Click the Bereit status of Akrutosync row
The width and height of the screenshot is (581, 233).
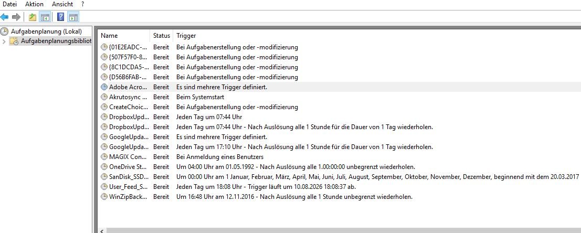[161, 97]
